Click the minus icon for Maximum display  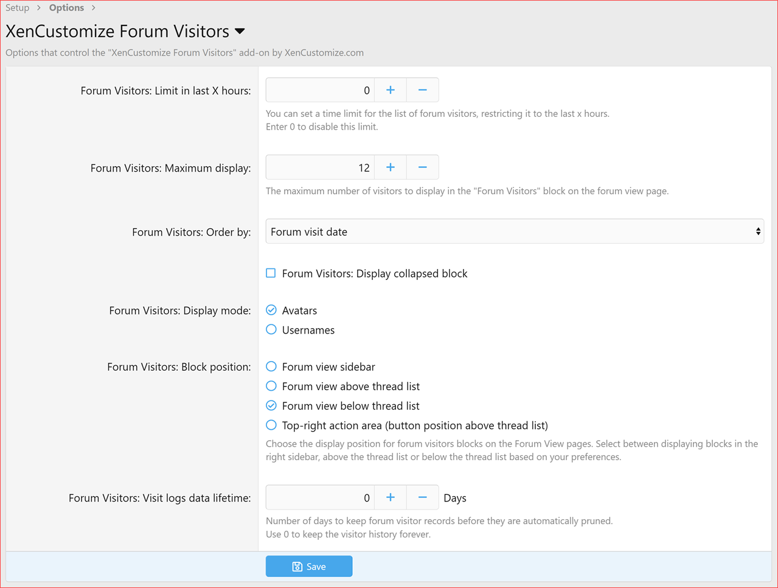click(x=422, y=167)
